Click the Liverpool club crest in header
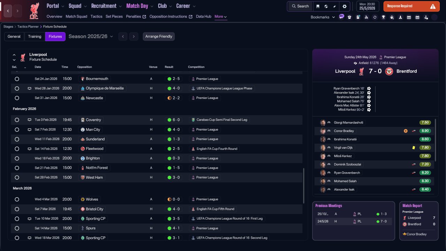The width and height of the screenshot is (446, 251). coord(34,11)
